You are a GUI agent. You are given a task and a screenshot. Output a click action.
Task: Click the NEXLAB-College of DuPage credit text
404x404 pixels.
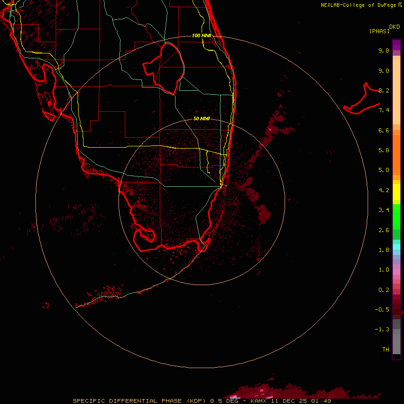tap(361, 5)
